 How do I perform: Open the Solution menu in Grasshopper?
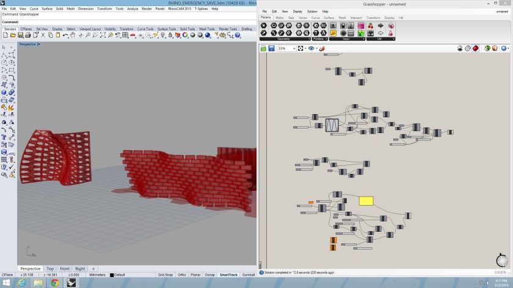(x=312, y=12)
